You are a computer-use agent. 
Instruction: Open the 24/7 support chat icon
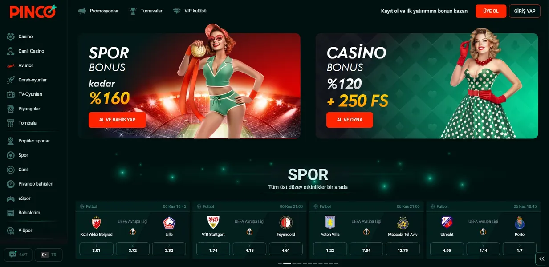(x=12, y=255)
